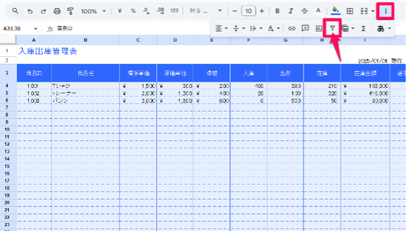Decrease decimal places

147,11
